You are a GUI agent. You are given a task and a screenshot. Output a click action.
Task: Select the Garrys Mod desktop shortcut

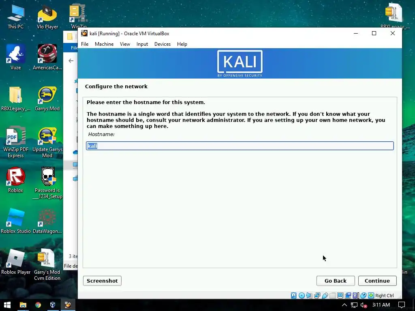tap(47, 98)
